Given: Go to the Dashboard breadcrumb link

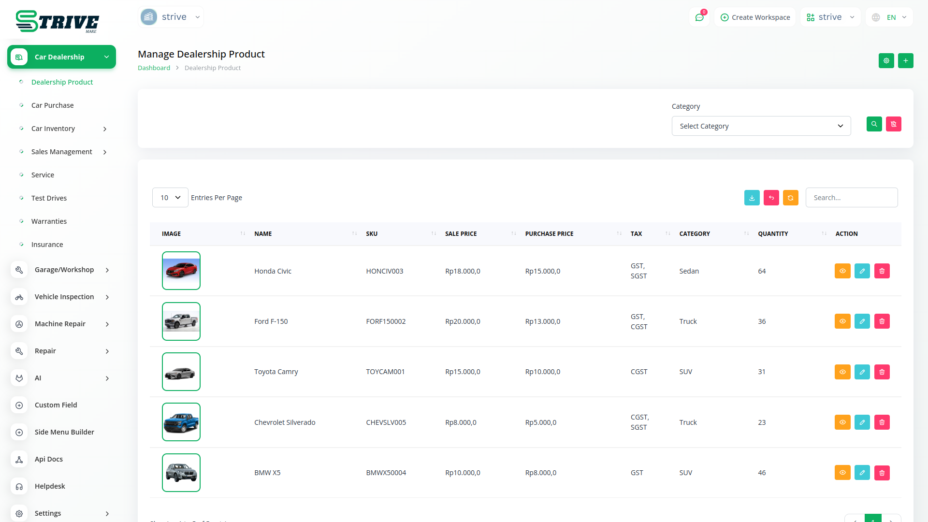Looking at the screenshot, I should click(x=154, y=68).
